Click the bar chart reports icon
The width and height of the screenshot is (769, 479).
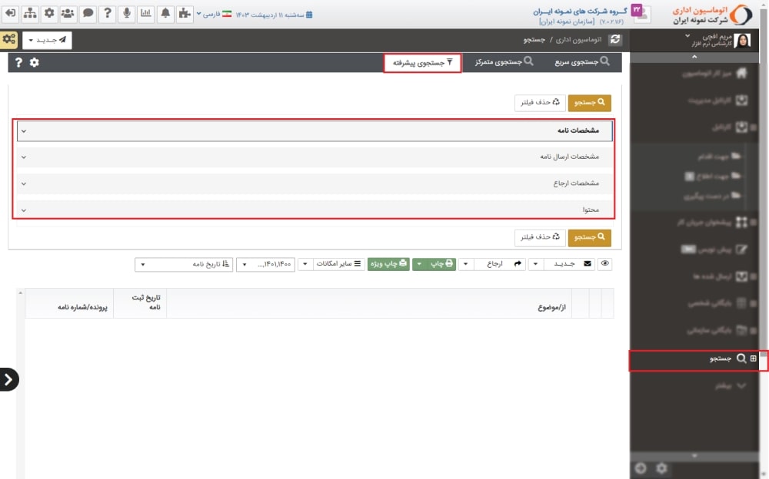click(x=146, y=14)
